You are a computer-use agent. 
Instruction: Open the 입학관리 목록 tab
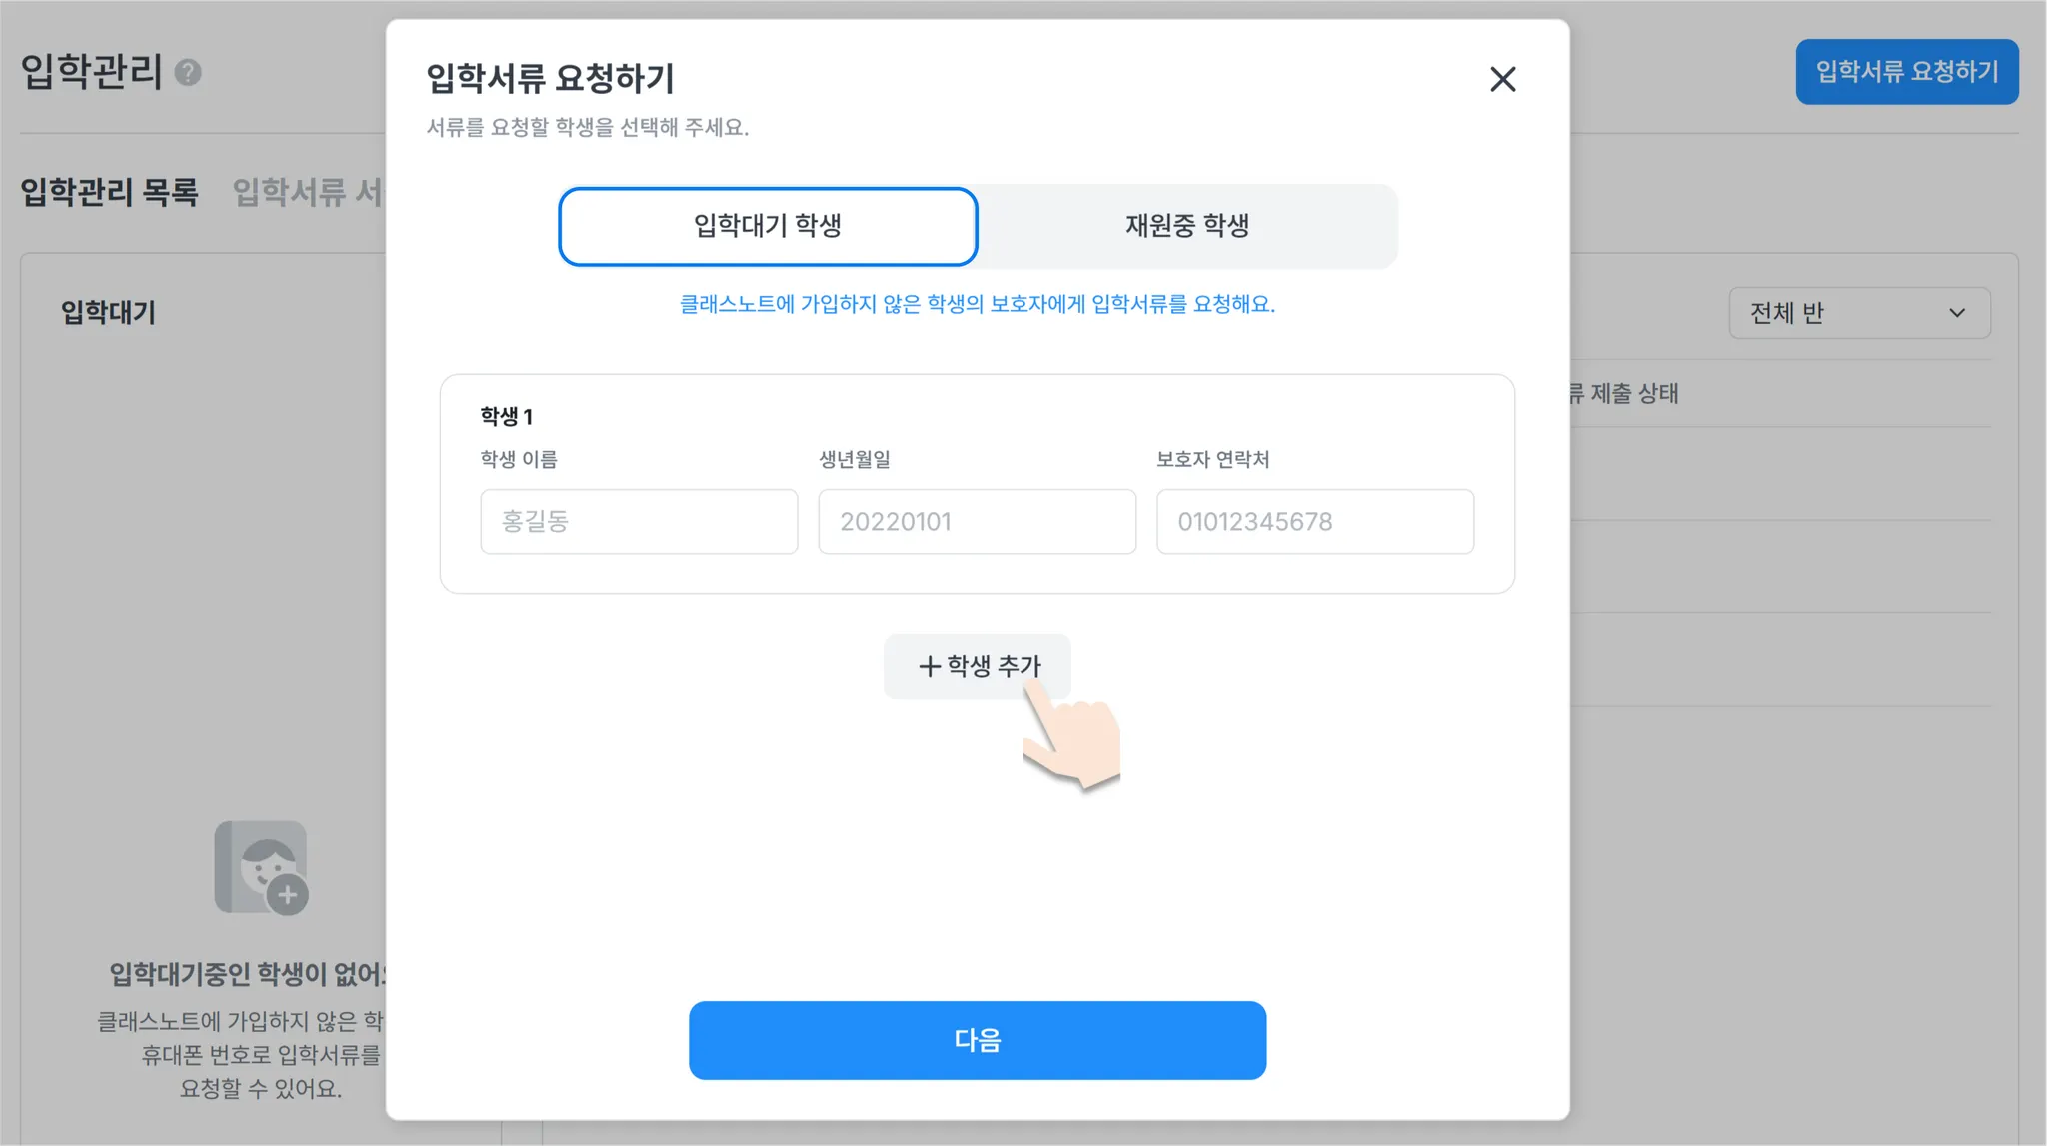110,191
